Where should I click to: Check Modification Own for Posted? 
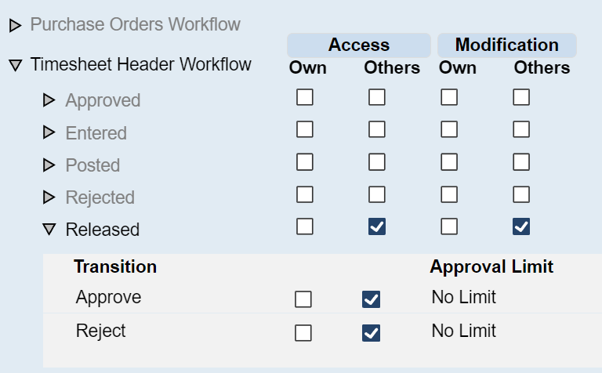[449, 162]
